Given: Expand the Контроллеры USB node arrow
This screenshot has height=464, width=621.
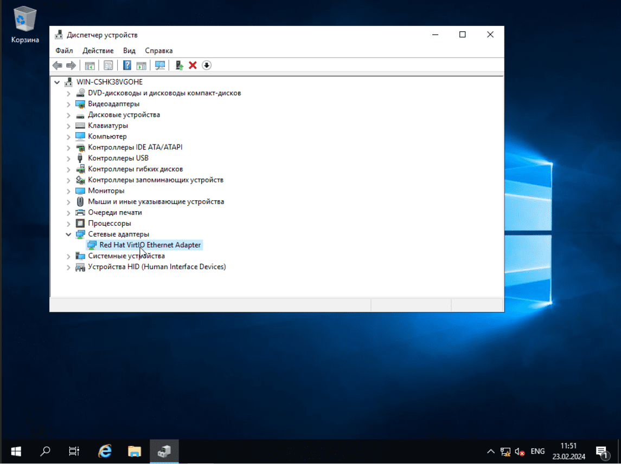Looking at the screenshot, I should coord(68,159).
